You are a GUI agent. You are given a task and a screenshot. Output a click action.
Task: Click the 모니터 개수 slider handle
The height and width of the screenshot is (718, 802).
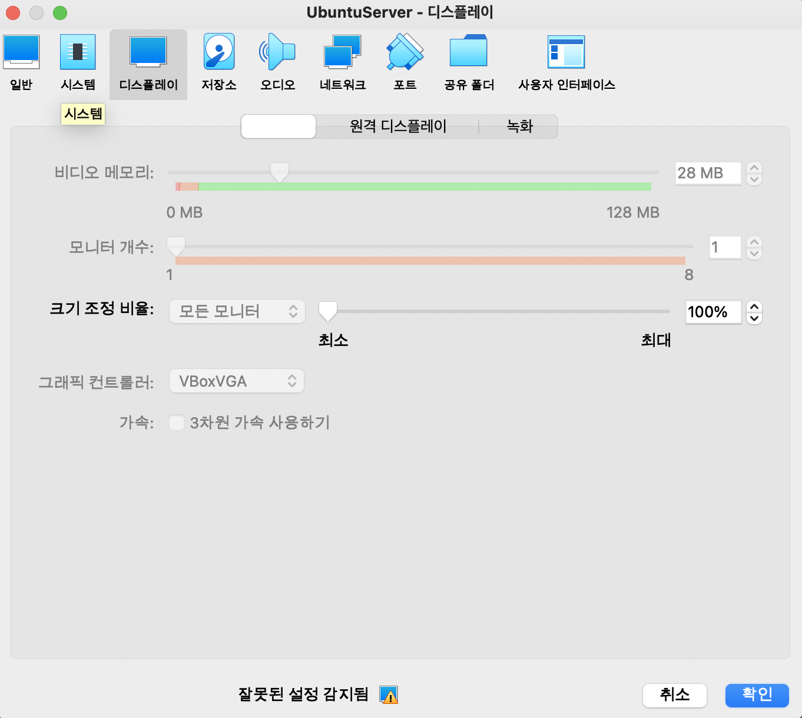pyautogui.click(x=176, y=247)
